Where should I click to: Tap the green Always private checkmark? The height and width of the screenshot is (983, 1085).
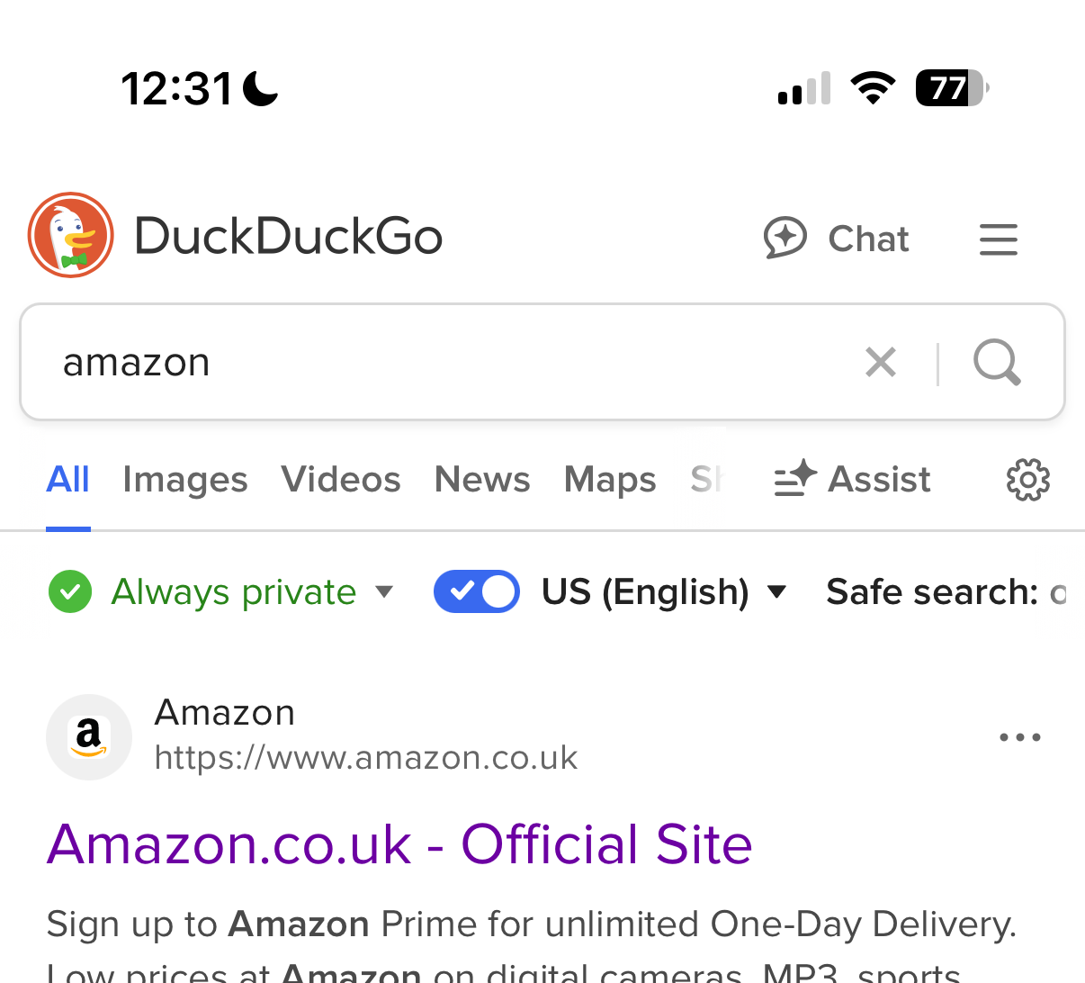70,592
